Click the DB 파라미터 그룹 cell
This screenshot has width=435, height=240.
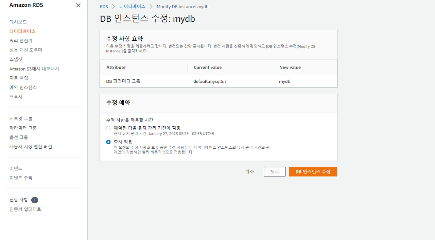tap(123, 81)
